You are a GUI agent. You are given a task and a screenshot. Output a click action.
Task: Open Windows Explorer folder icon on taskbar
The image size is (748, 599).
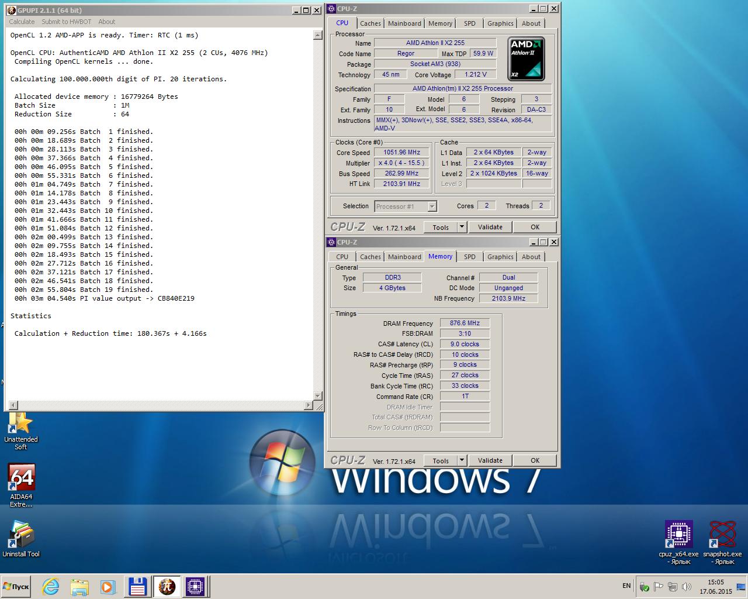(79, 586)
